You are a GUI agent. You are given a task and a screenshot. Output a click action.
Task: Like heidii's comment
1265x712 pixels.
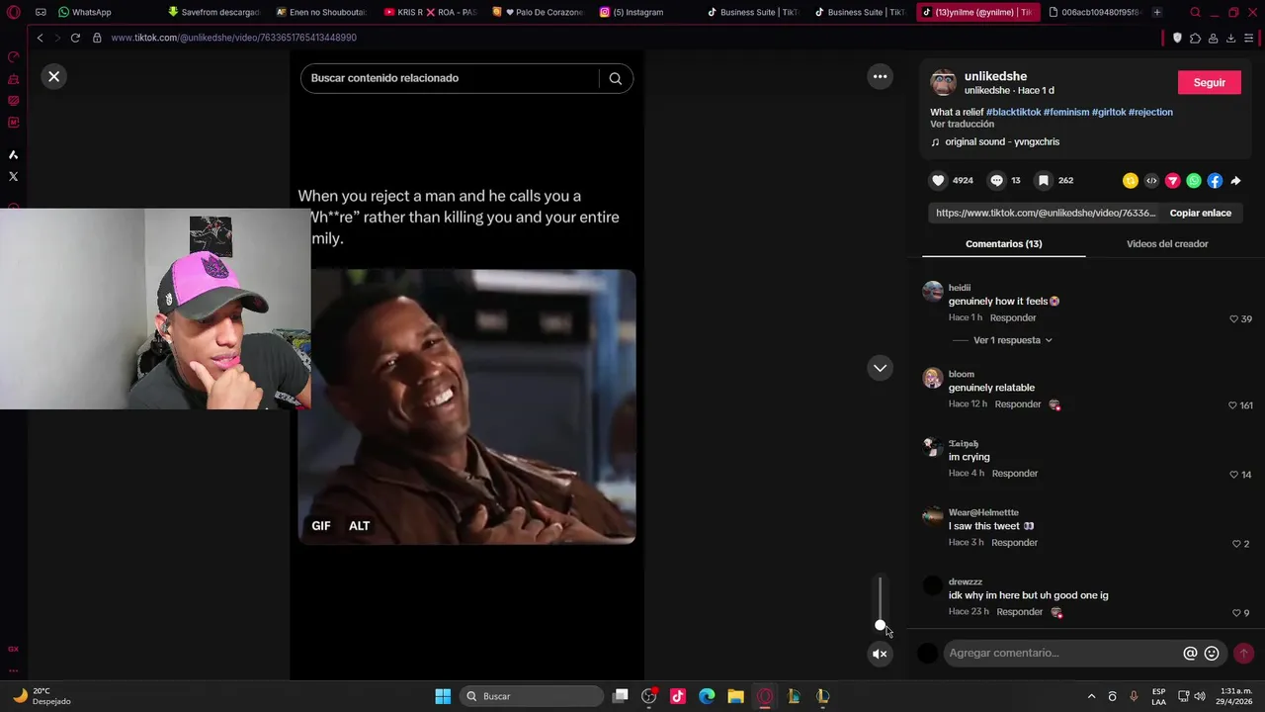(x=1233, y=319)
